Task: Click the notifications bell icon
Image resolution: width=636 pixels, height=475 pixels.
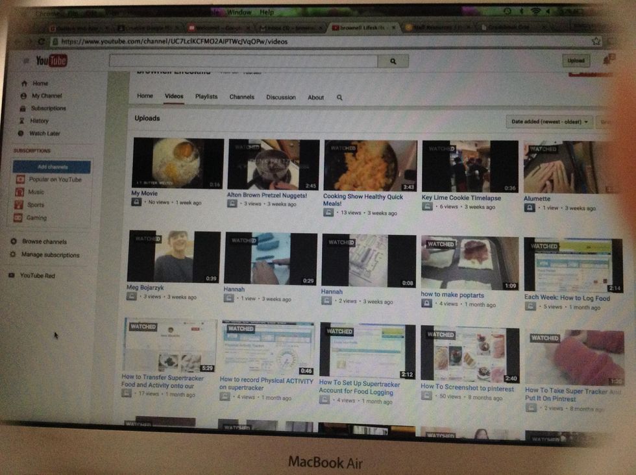Action: [607, 60]
